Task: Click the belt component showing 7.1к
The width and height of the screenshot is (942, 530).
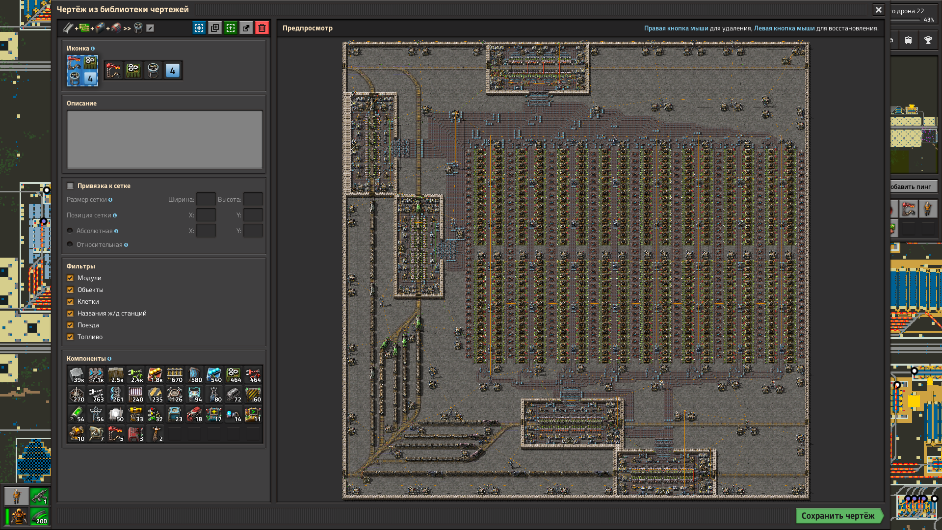Action: [x=96, y=375]
